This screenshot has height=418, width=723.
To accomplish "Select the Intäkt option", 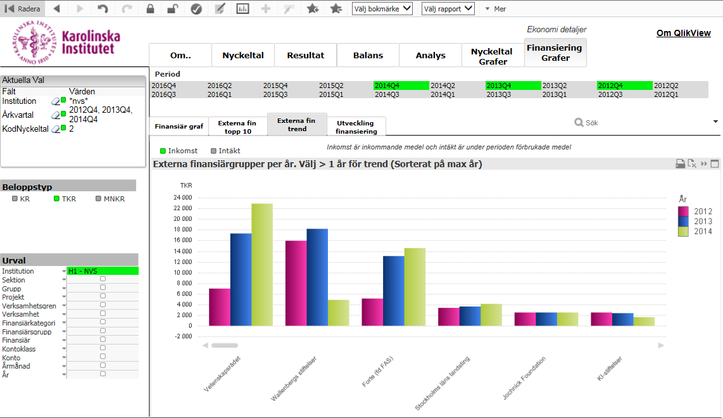I will pos(225,151).
